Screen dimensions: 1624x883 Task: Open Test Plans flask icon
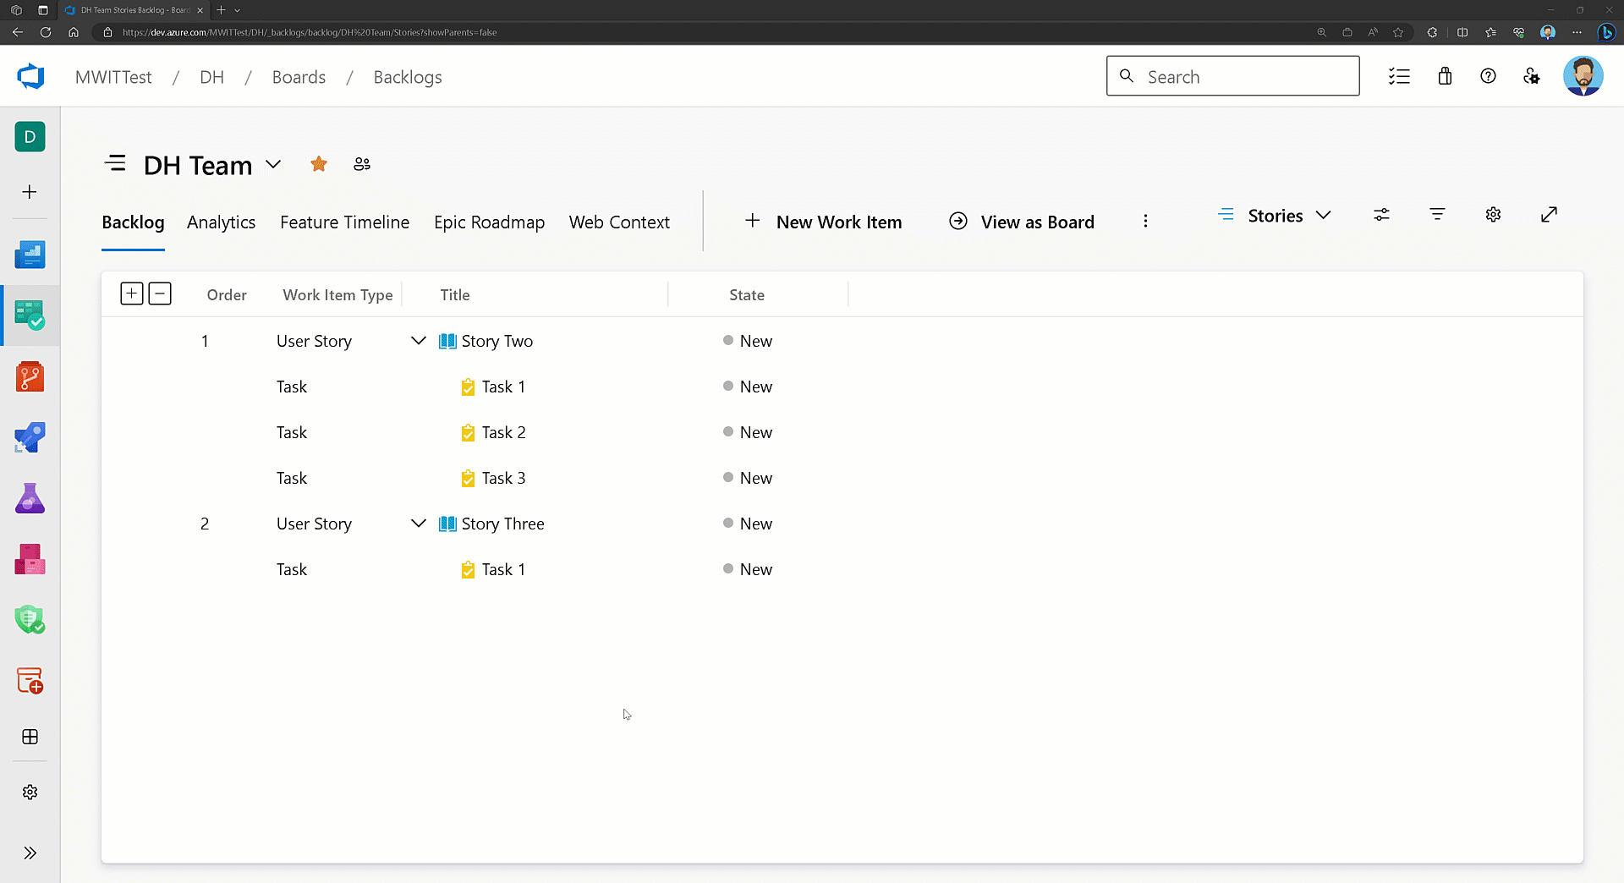pos(30,498)
